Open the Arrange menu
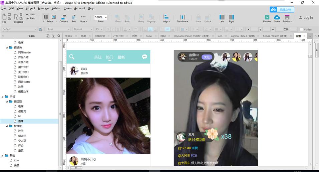The height and width of the screenshot is (172, 319). [43, 8]
